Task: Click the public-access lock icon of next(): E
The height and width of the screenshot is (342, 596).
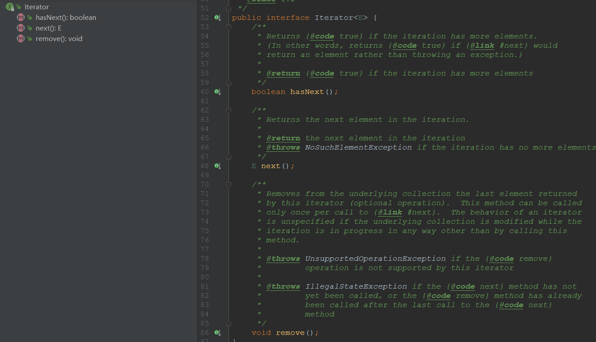Action: pyautogui.click(x=30, y=29)
